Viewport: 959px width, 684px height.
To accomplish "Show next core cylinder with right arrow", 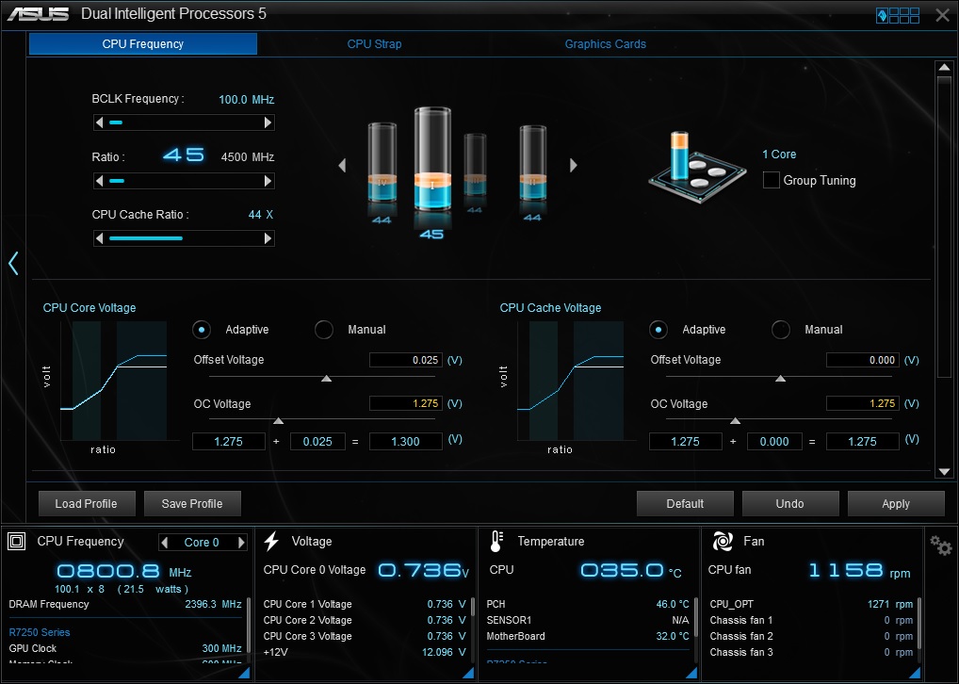I will (573, 165).
